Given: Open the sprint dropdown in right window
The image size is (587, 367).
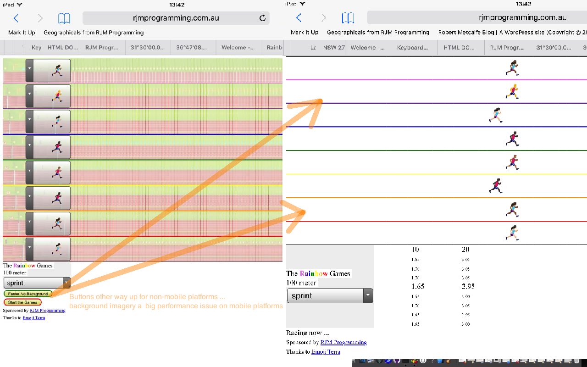Looking at the screenshot, I should pos(330,296).
